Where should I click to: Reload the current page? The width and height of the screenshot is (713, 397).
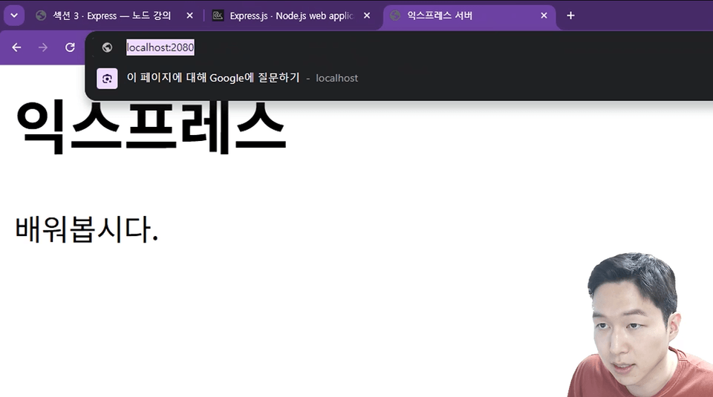tap(70, 47)
